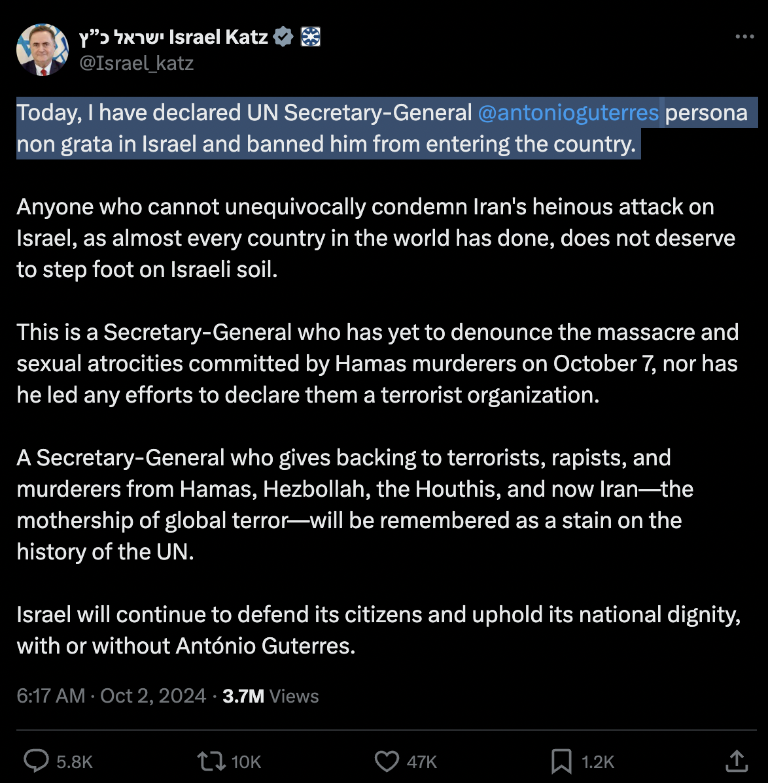
Task: Click the 1.2K bookmarks count
Action: (x=598, y=761)
